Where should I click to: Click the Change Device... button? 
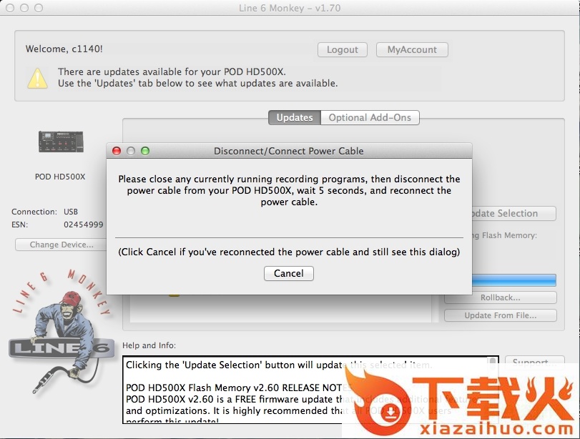[x=62, y=245]
